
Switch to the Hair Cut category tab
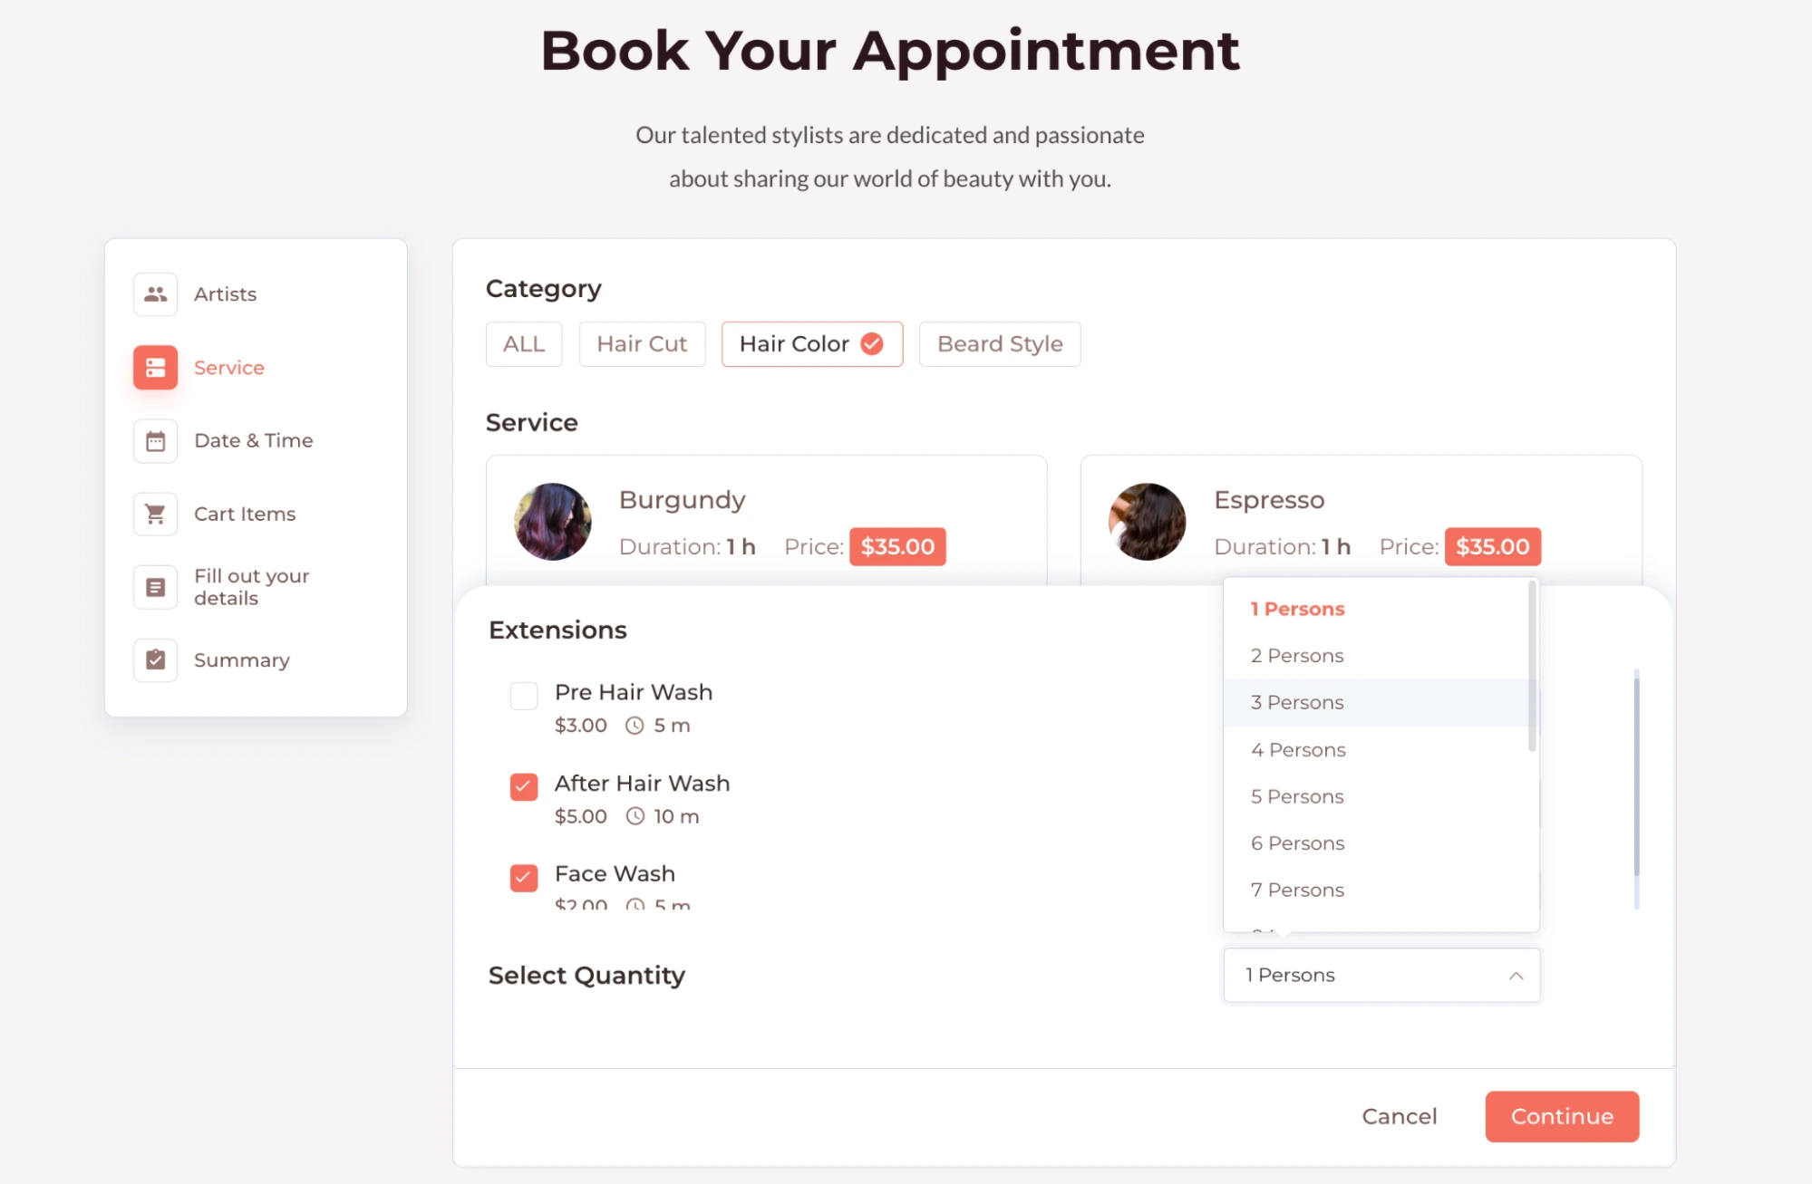[641, 343]
